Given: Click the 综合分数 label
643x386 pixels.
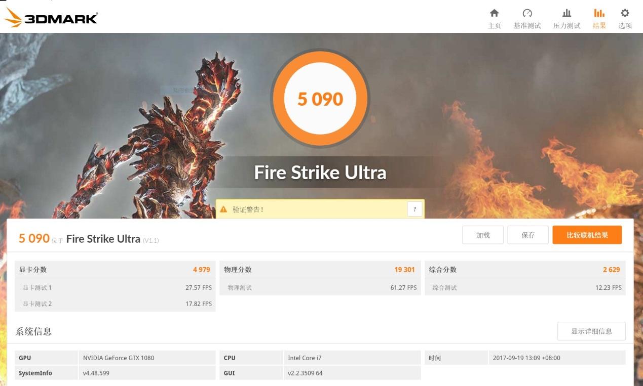Looking at the screenshot, I should click(443, 270).
